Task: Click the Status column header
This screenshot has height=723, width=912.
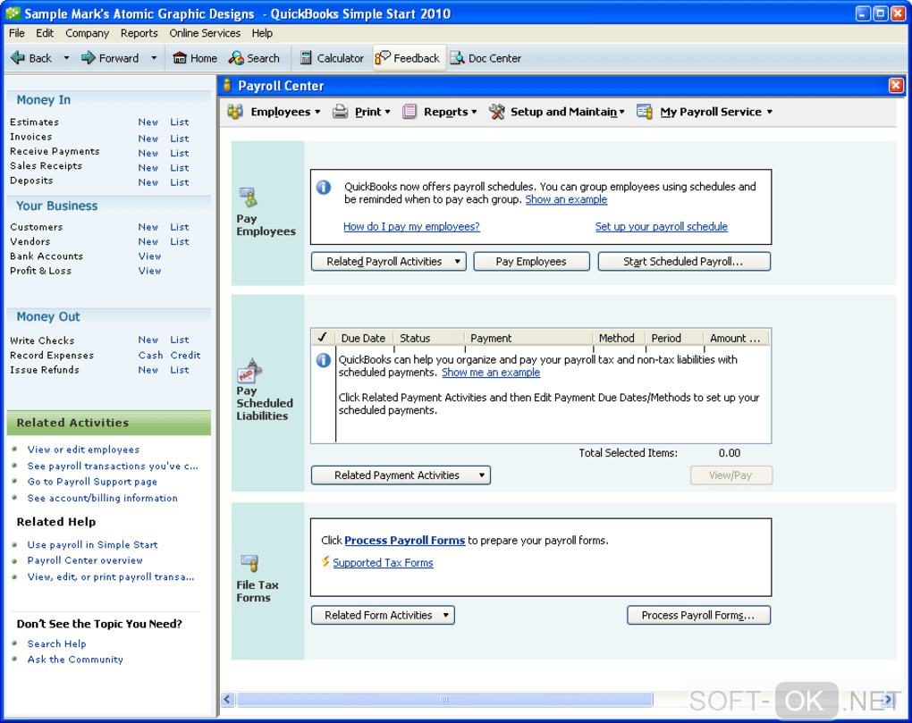Action: pyautogui.click(x=428, y=338)
